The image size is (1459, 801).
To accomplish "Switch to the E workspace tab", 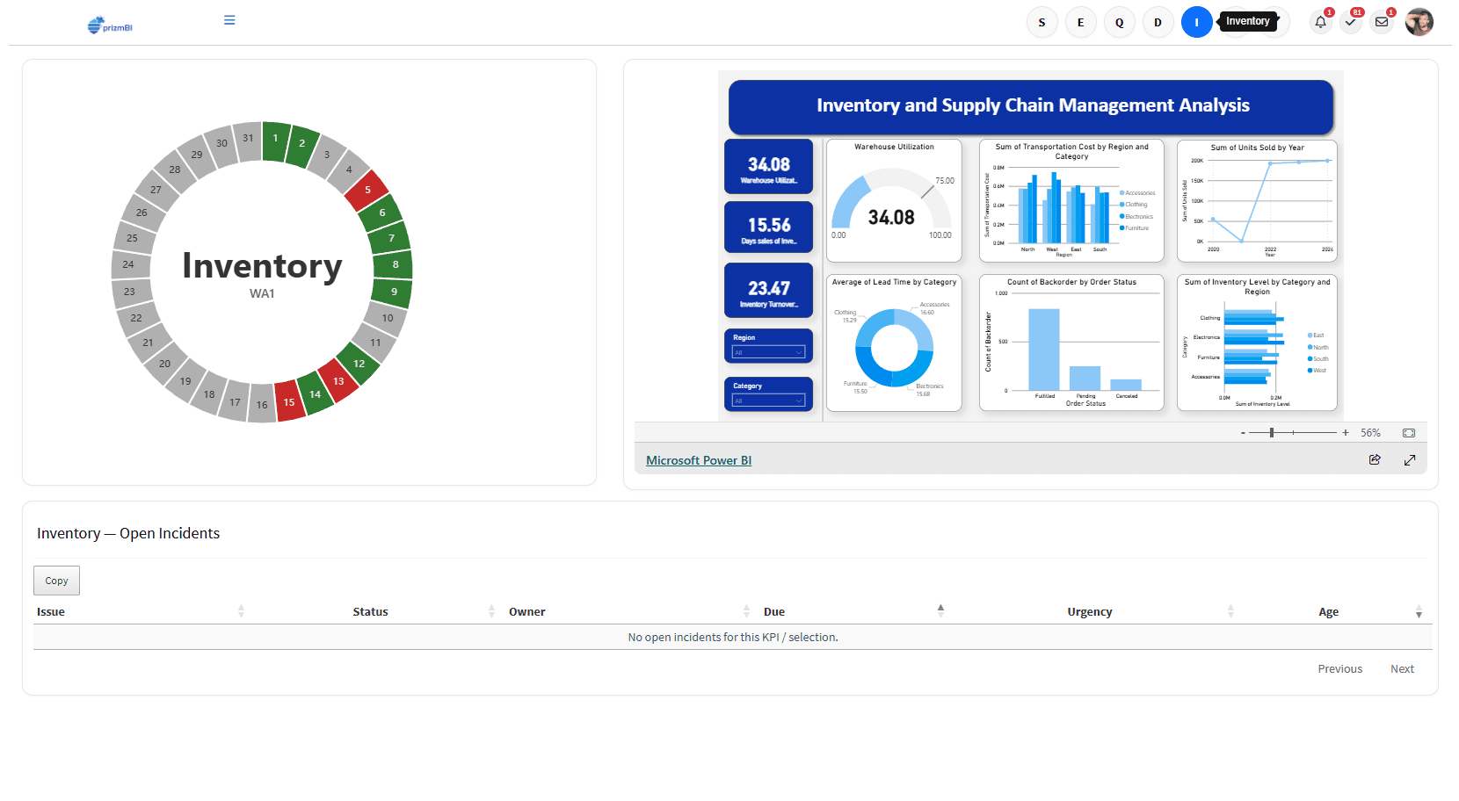I will click(x=1080, y=22).
